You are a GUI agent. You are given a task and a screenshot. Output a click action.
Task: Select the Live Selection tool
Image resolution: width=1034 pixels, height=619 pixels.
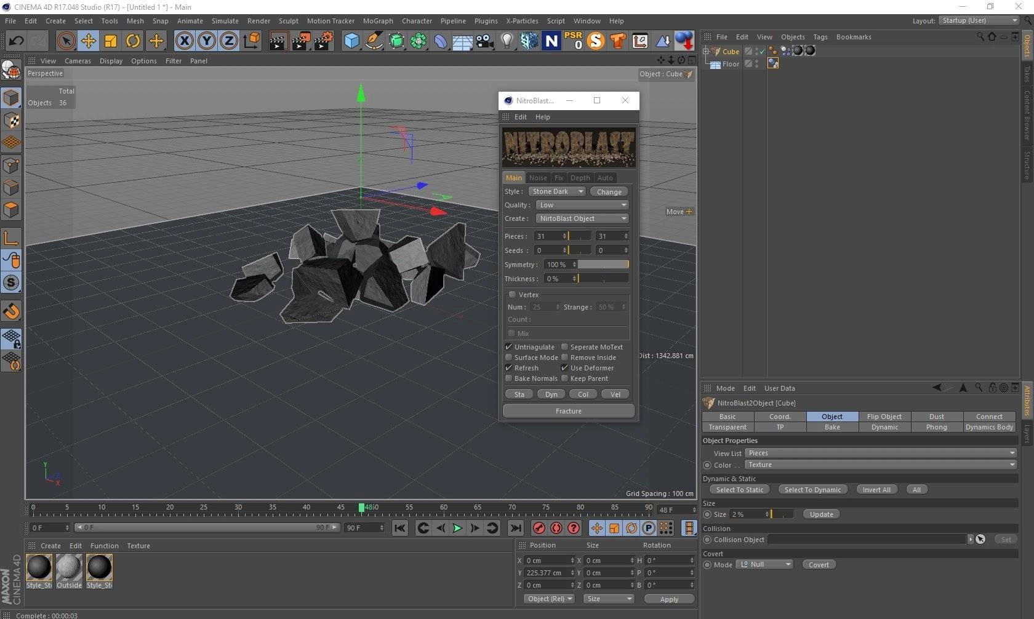click(66, 41)
